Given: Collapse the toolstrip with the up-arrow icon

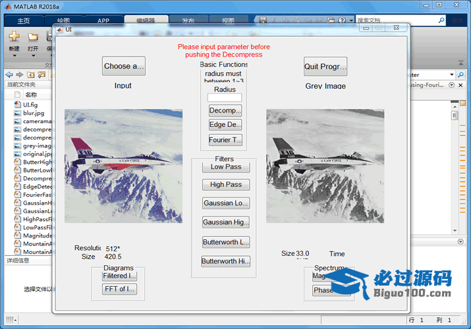Looking at the screenshot, I should (x=460, y=63).
